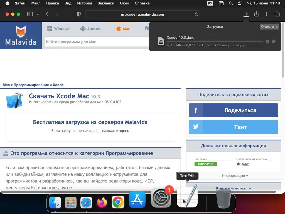Open the Apple menu
The width and height of the screenshot is (285, 214).
click(7, 3)
